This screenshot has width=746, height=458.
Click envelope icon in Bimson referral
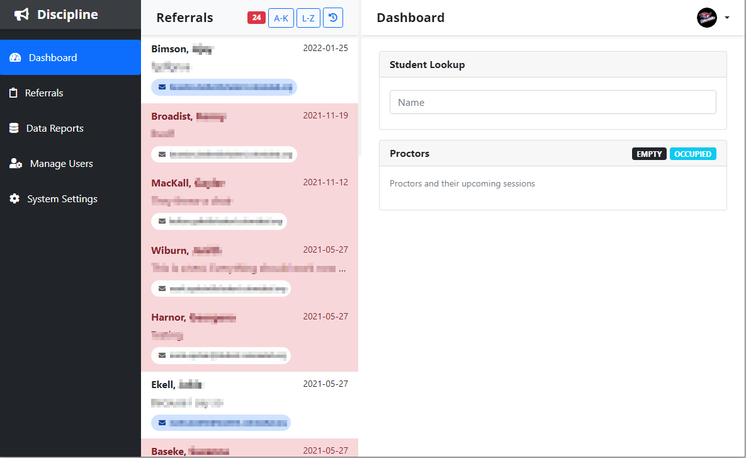162,87
